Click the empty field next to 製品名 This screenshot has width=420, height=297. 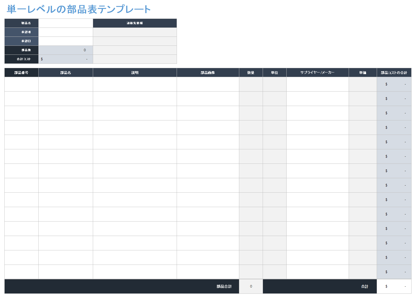click(x=66, y=23)
